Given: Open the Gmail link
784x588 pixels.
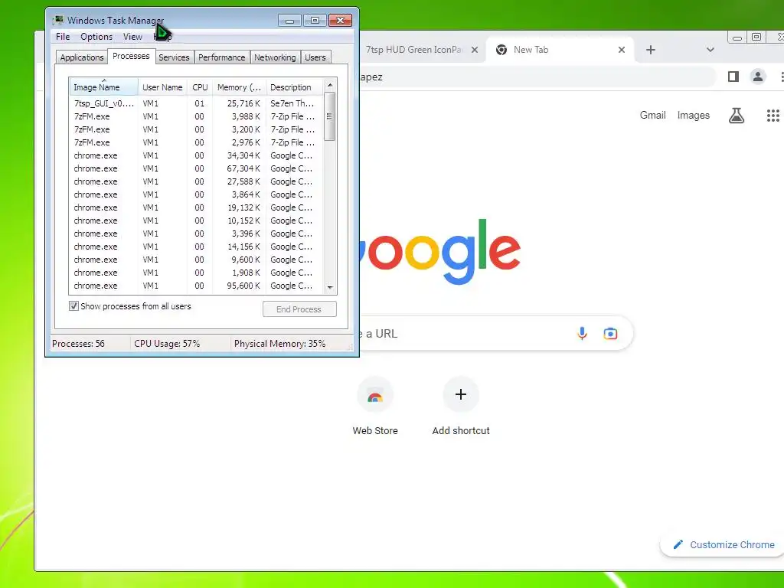Looking at the screenshot, I should tap(652, 115).
